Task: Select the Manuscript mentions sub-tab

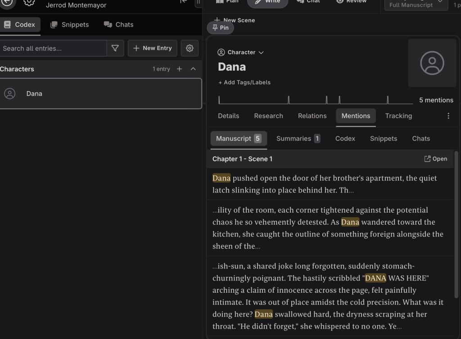Action: coord(239,138)
